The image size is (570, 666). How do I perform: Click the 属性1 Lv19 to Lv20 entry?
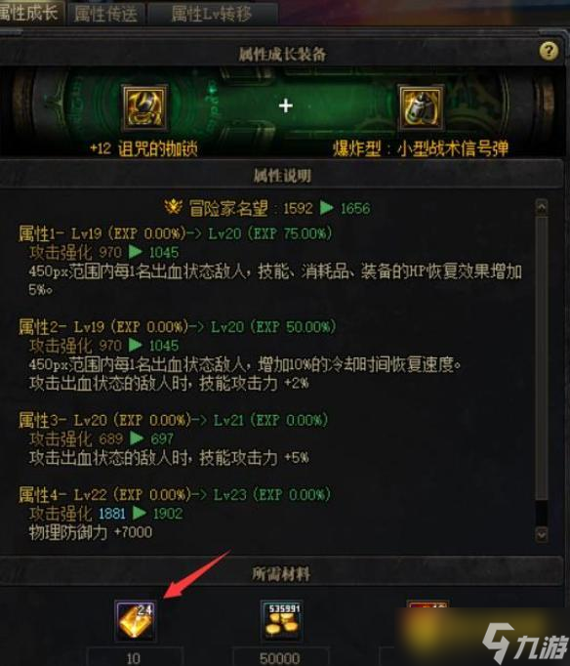[x=176, y=233]
